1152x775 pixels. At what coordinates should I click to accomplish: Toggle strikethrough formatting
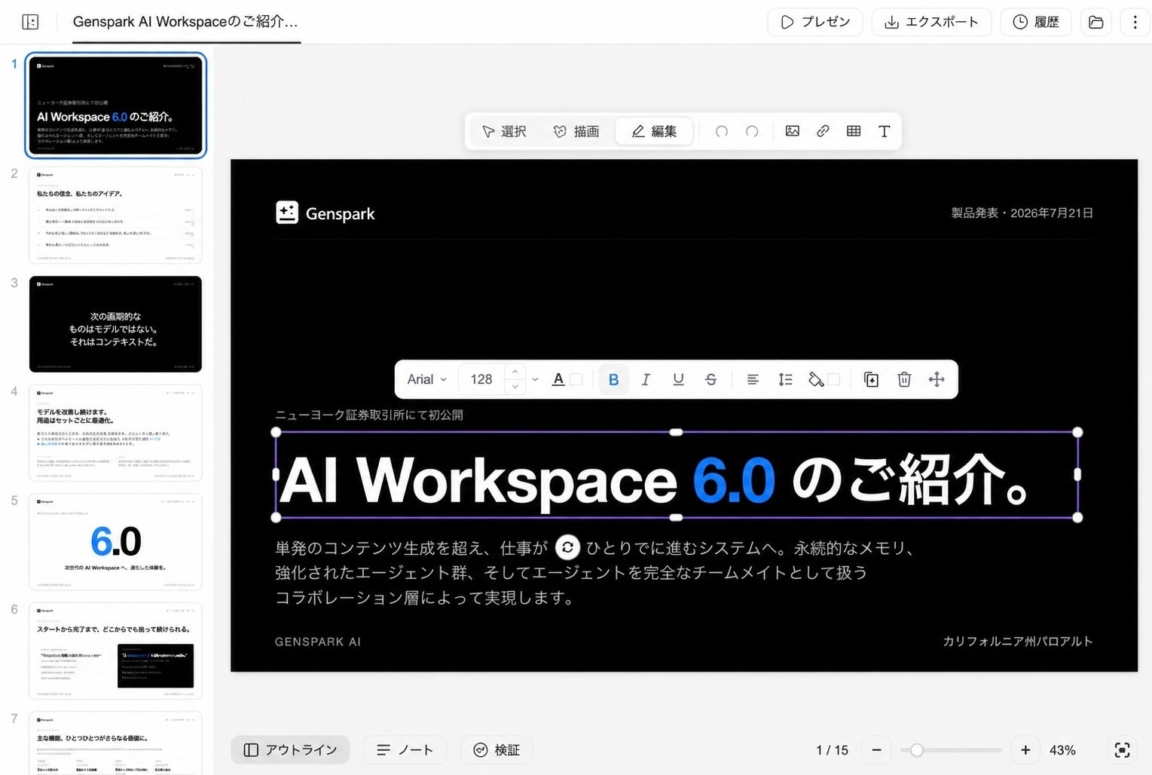710,379
